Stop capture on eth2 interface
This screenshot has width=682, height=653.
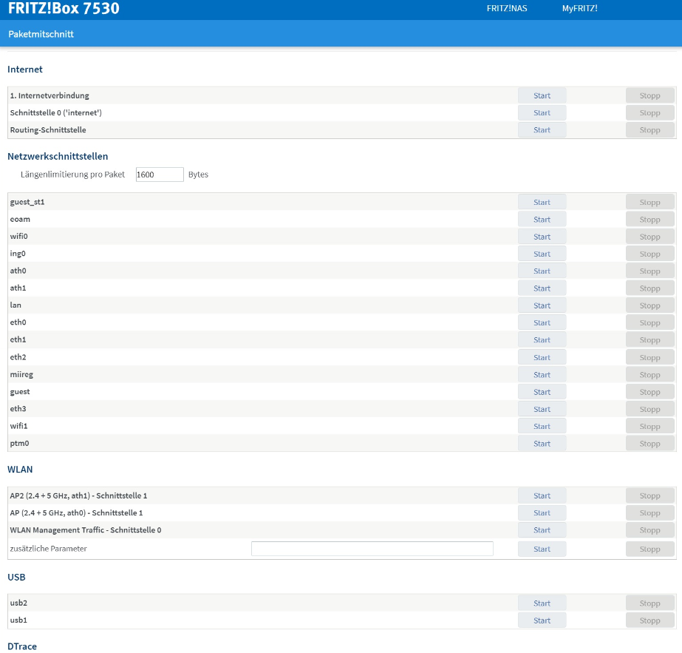click(x=649, y=358)
